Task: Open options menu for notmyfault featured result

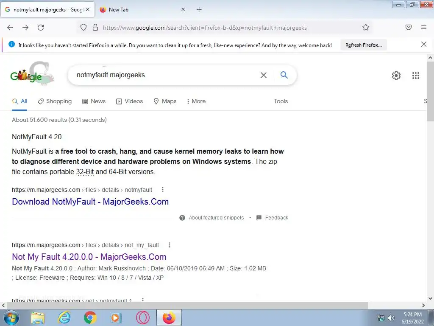Action: coord(163,189)
